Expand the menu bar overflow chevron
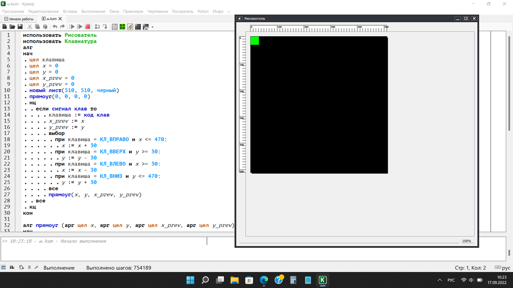 (x=229, y=12)
